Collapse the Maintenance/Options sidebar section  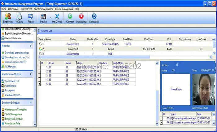click(x=30, y=74)
